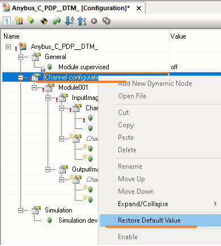Click the Module supervised green gem icon
The width and height of the screenshot is (221, 246).
pos(49,67)
